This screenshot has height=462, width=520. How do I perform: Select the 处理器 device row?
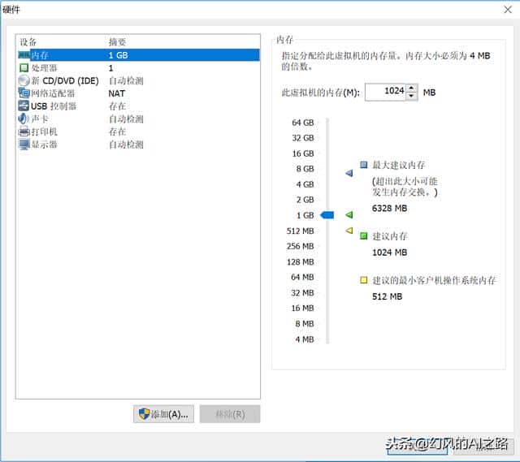click(x=139, y=68)
